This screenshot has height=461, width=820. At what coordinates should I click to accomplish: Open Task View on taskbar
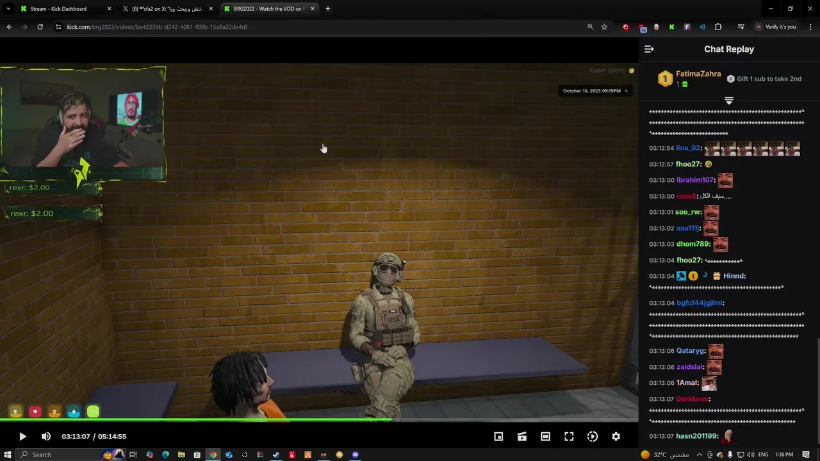pyautogui.click(x=133, y=455)
